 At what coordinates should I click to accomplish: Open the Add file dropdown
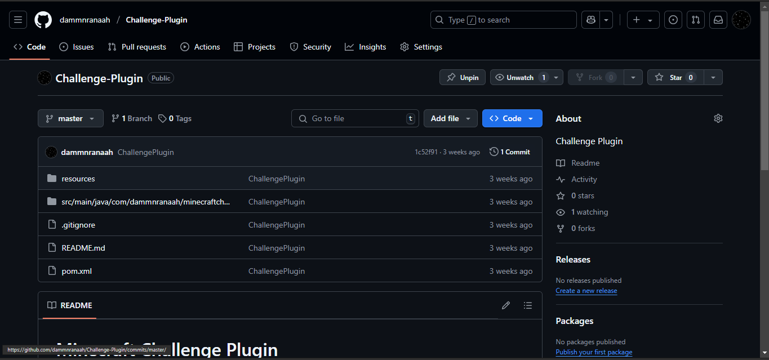(x=451, y=118)
